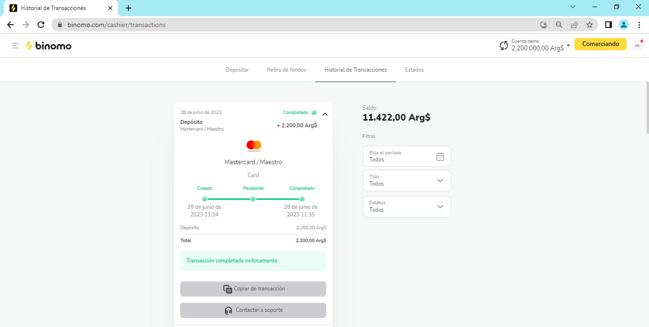
Task: Click the Creado step check marker
Action: 204,199
